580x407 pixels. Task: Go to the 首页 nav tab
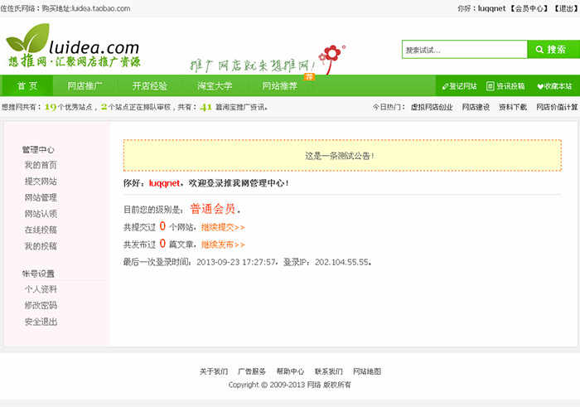point(27,86)
